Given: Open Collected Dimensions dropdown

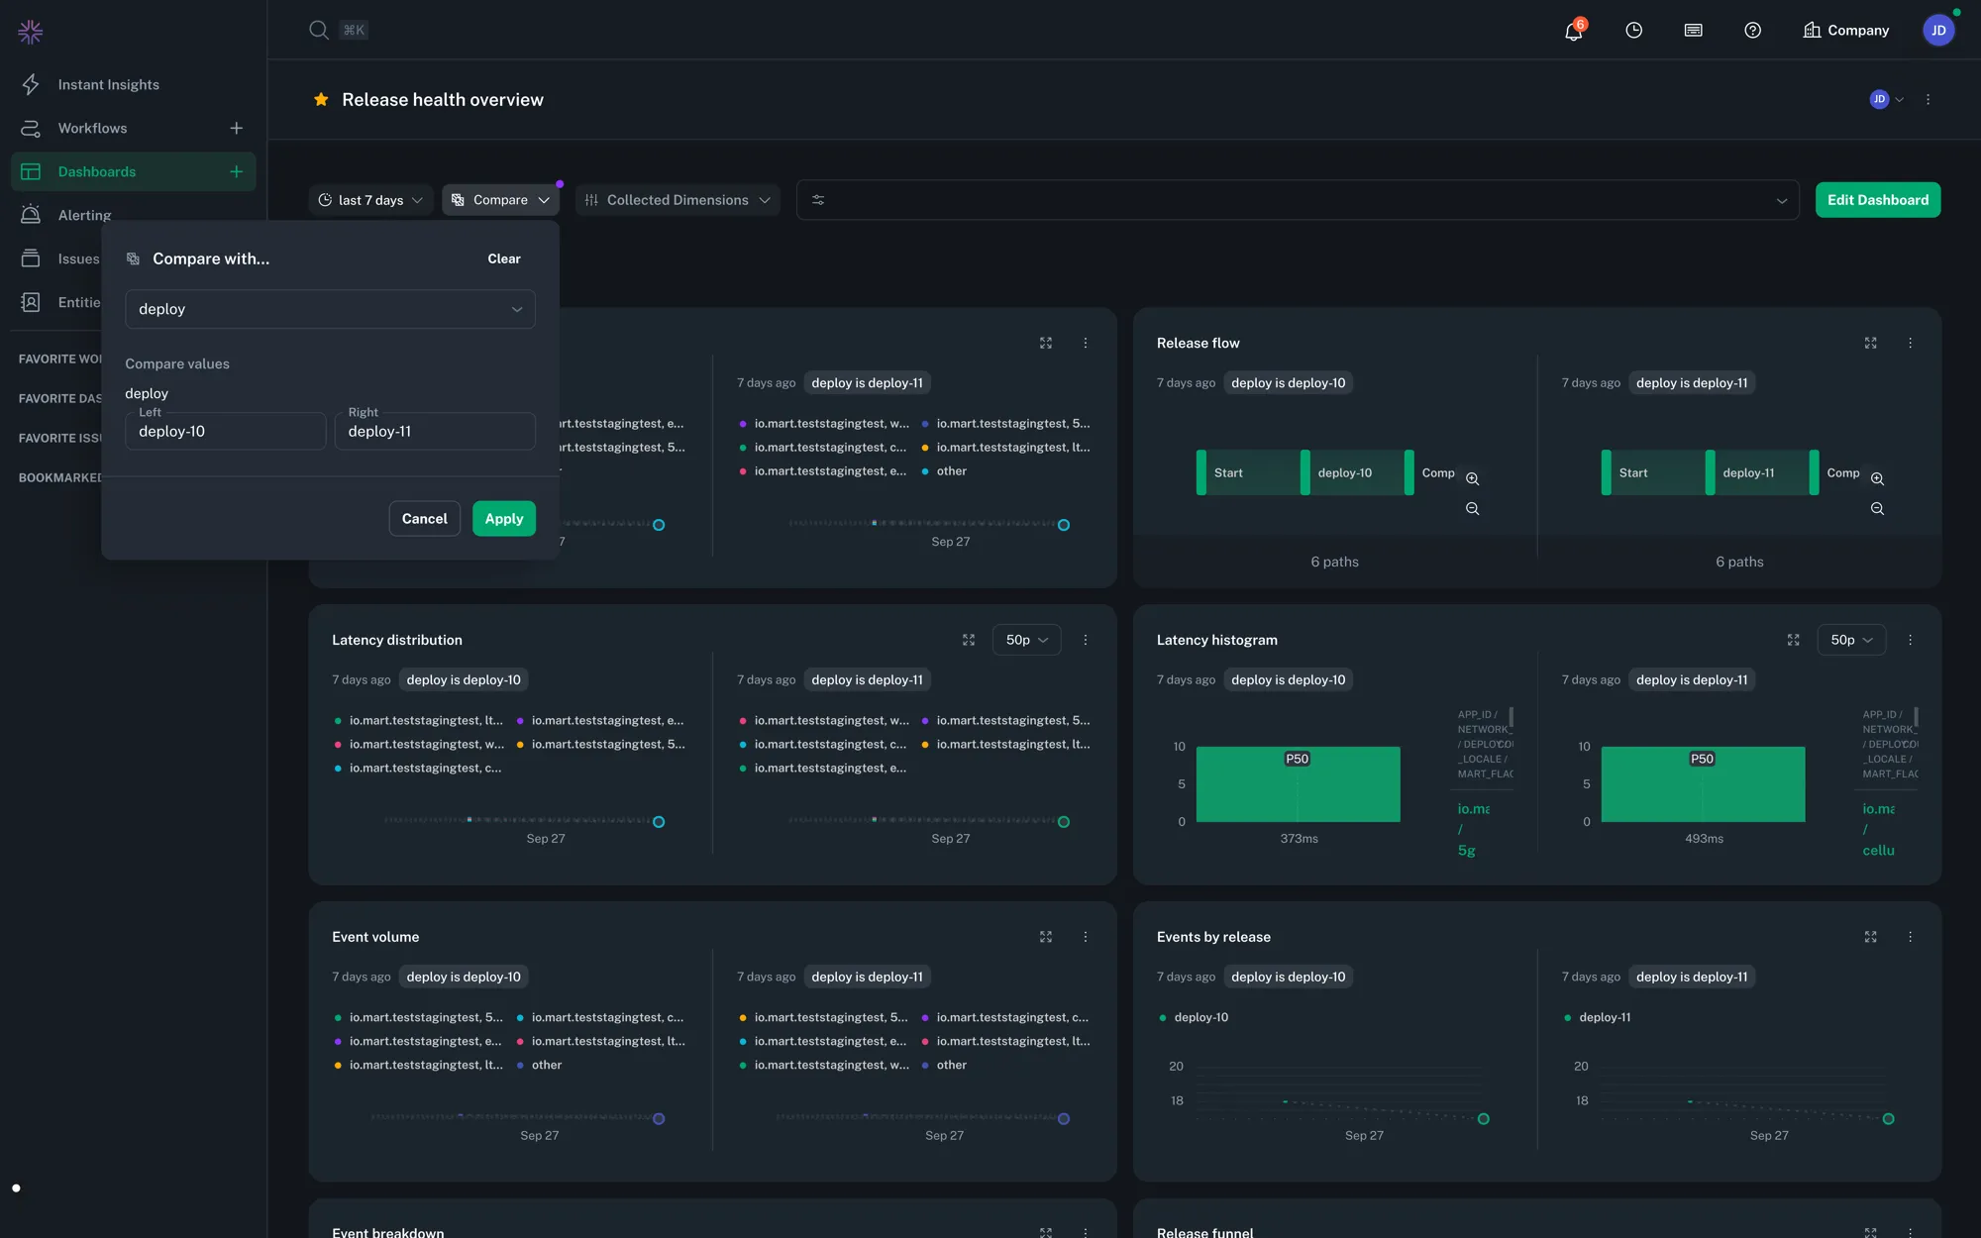Looking at the screenshot, I should pyautogui.click(x=678, y=200).
